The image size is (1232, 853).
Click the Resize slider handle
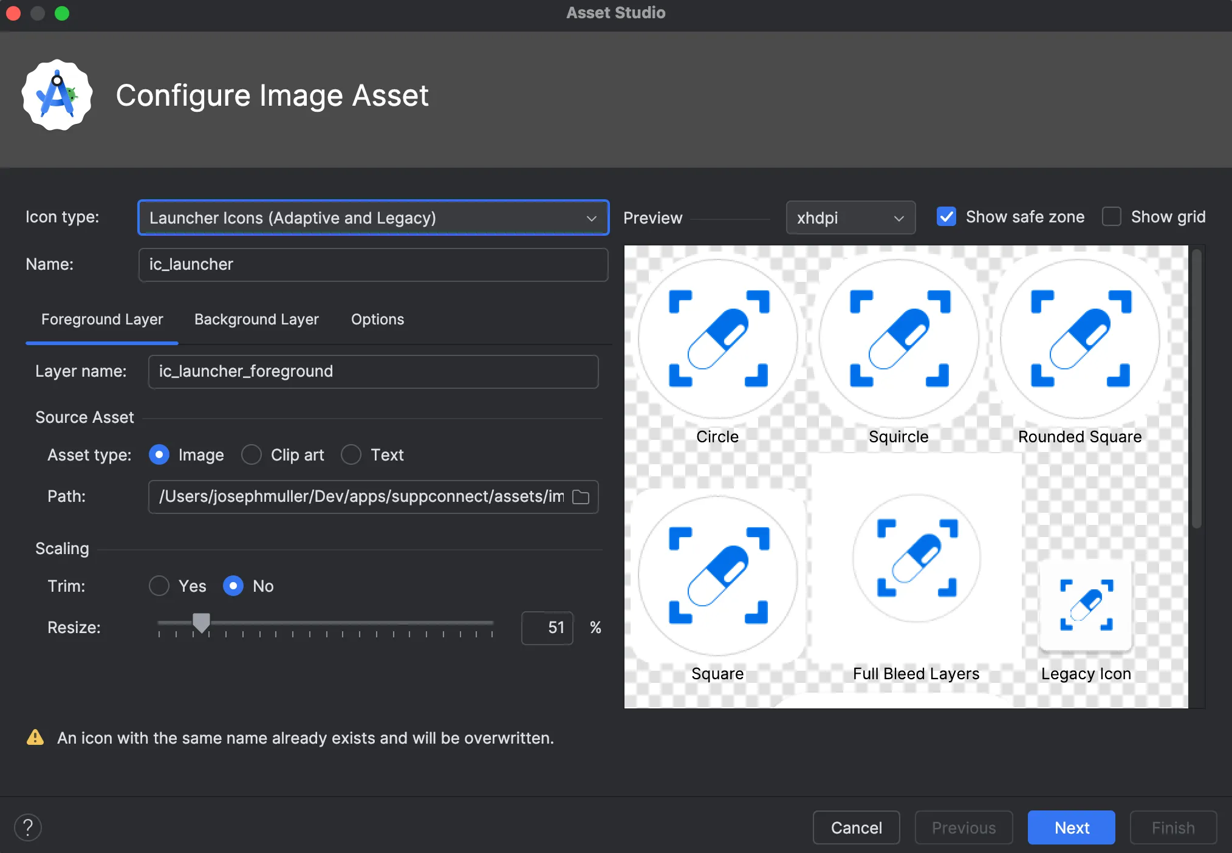201,622
